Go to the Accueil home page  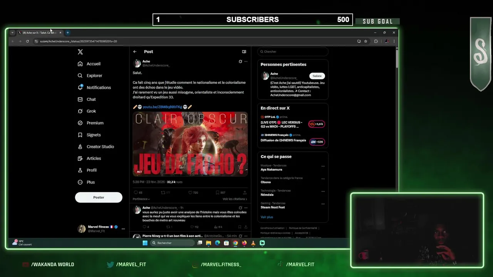[x=89, y=64]
